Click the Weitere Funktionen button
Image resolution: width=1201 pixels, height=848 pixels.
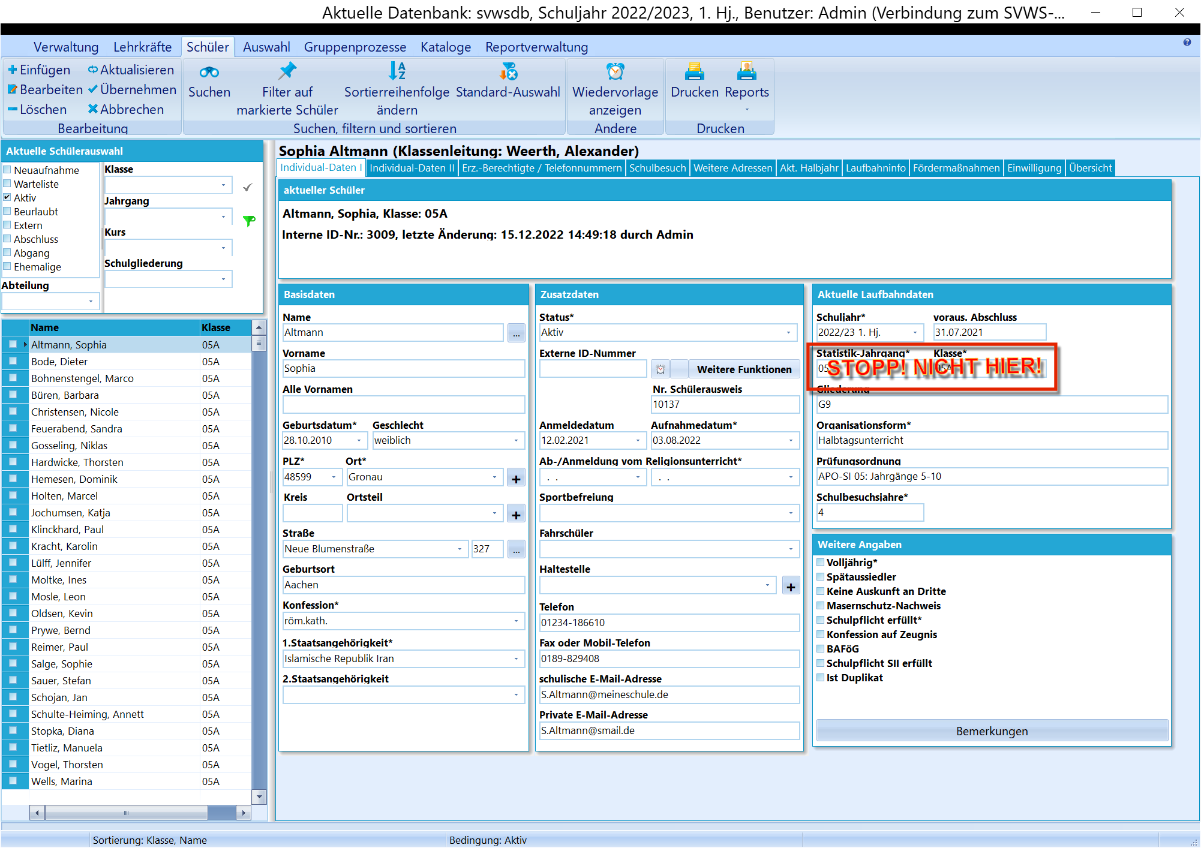(744, 369)
